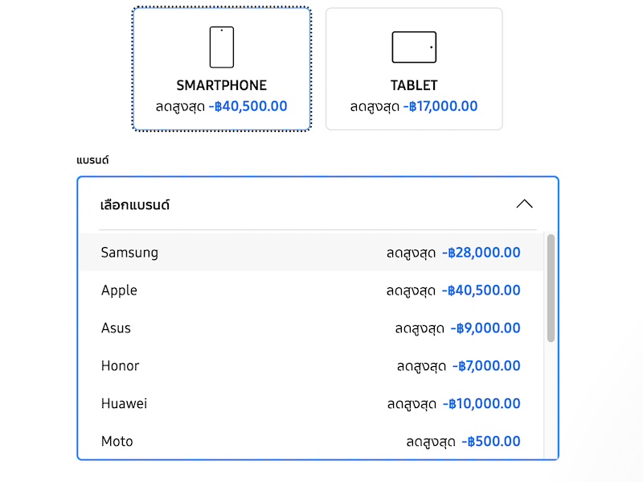Select the SMARTPHONE category card
This screenshot has height=482, width=643.
[222, 69]
